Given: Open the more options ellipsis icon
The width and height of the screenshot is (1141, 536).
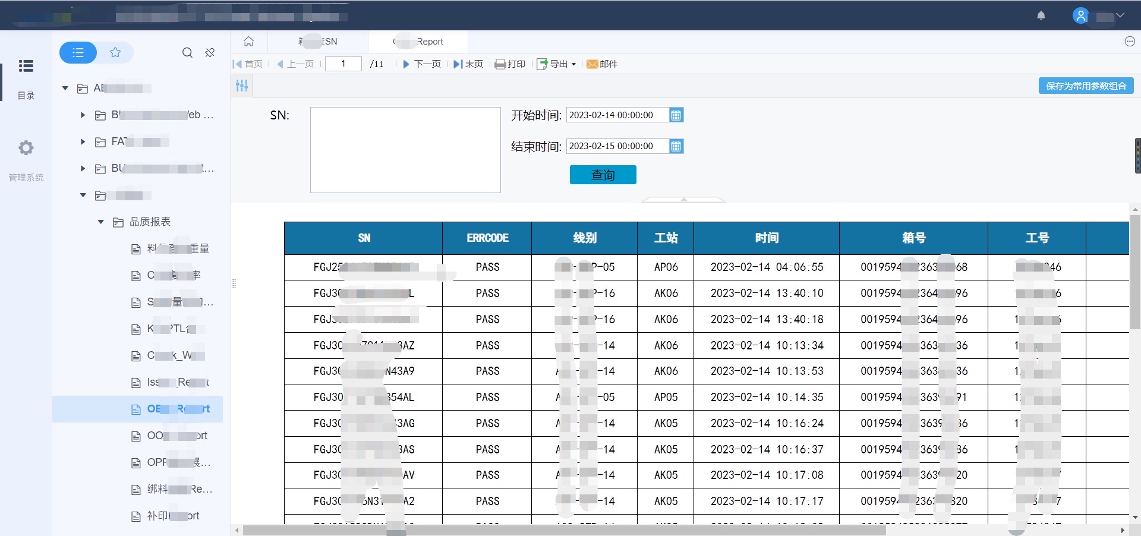Looking at the screenshot, I should click(x=1130, y=42).
